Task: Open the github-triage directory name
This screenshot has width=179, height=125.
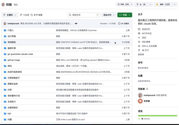Action: pyautogui.click(x=14, y=60)
